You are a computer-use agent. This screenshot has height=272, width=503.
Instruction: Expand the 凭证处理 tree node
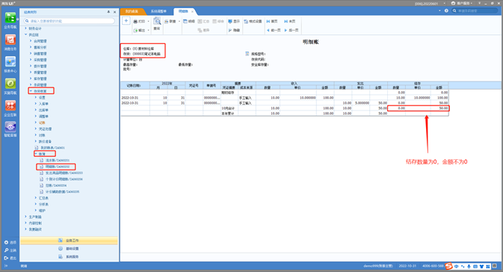pyautogui.click(x=36, y=129)
